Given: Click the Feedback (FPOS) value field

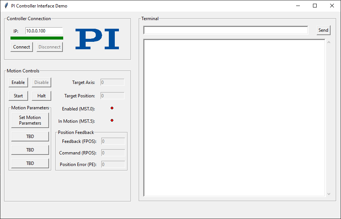Looking at the screenshot, I should click(113, 141).
